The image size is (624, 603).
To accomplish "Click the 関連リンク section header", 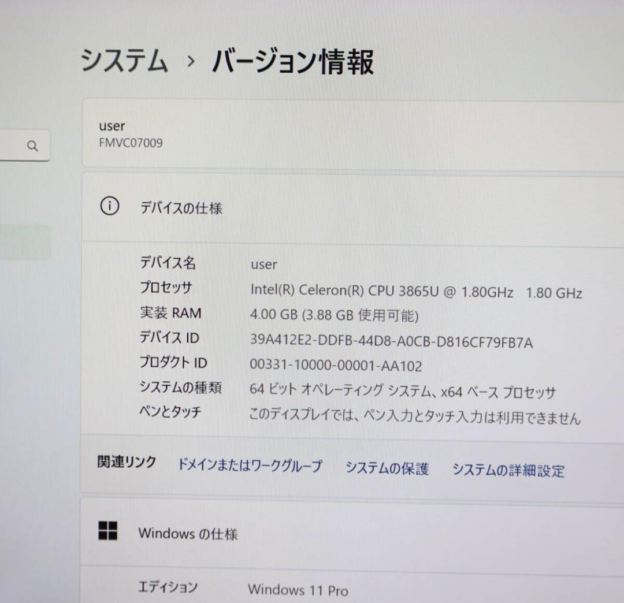I will [x=127, y=462].
